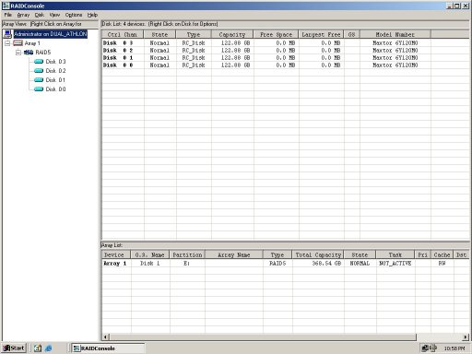Image resolution: width=472 pixels, height=354 pixels.
Task: Click the NORMAL state cell in Array List
Action: tap(360, 264)
